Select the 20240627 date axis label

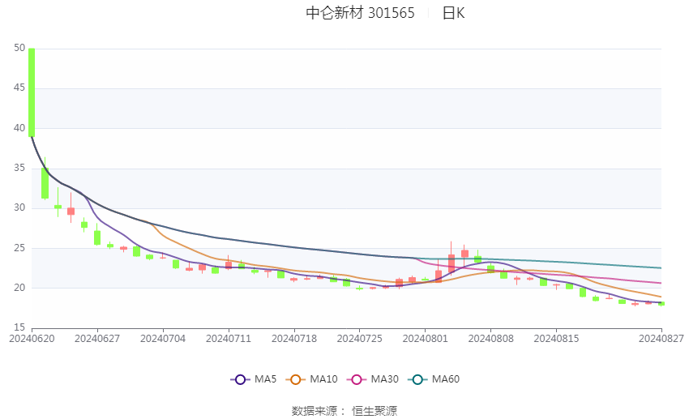pos(97,339)
